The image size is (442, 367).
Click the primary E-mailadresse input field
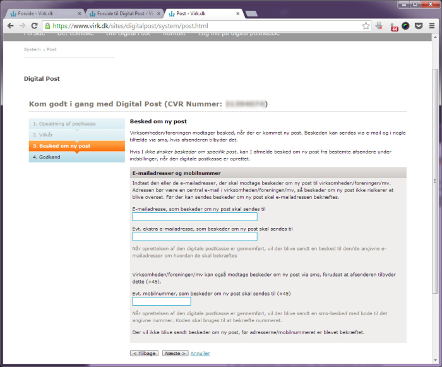(x=194, y=217)
